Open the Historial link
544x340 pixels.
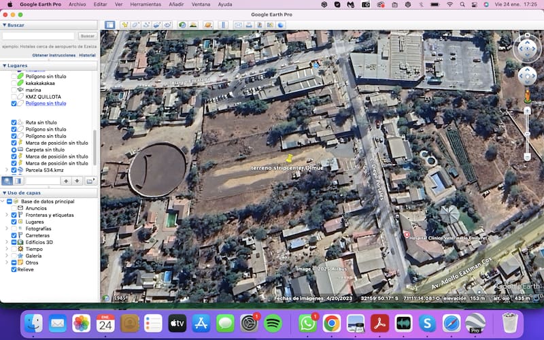[x=87, y=55]
